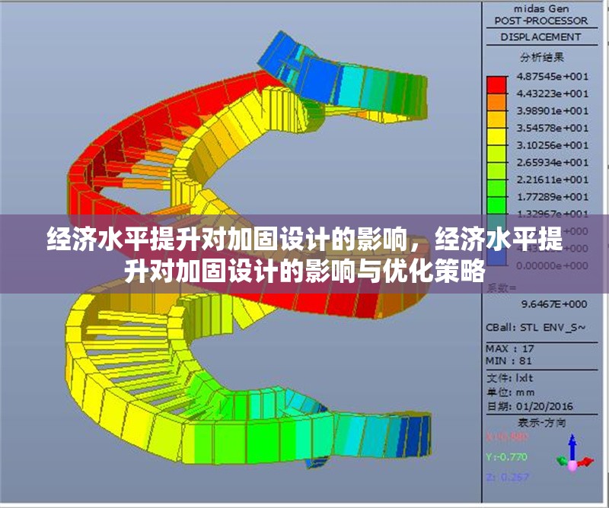Click the red horizontal axis arrow icon
The image size is (609, 508).
[x=586, y=461]
